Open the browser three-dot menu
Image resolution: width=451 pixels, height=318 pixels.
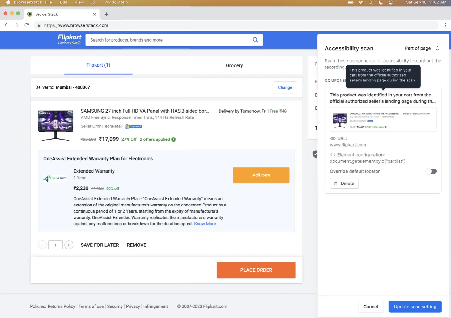pyautogui.click(x=445, y=25)
